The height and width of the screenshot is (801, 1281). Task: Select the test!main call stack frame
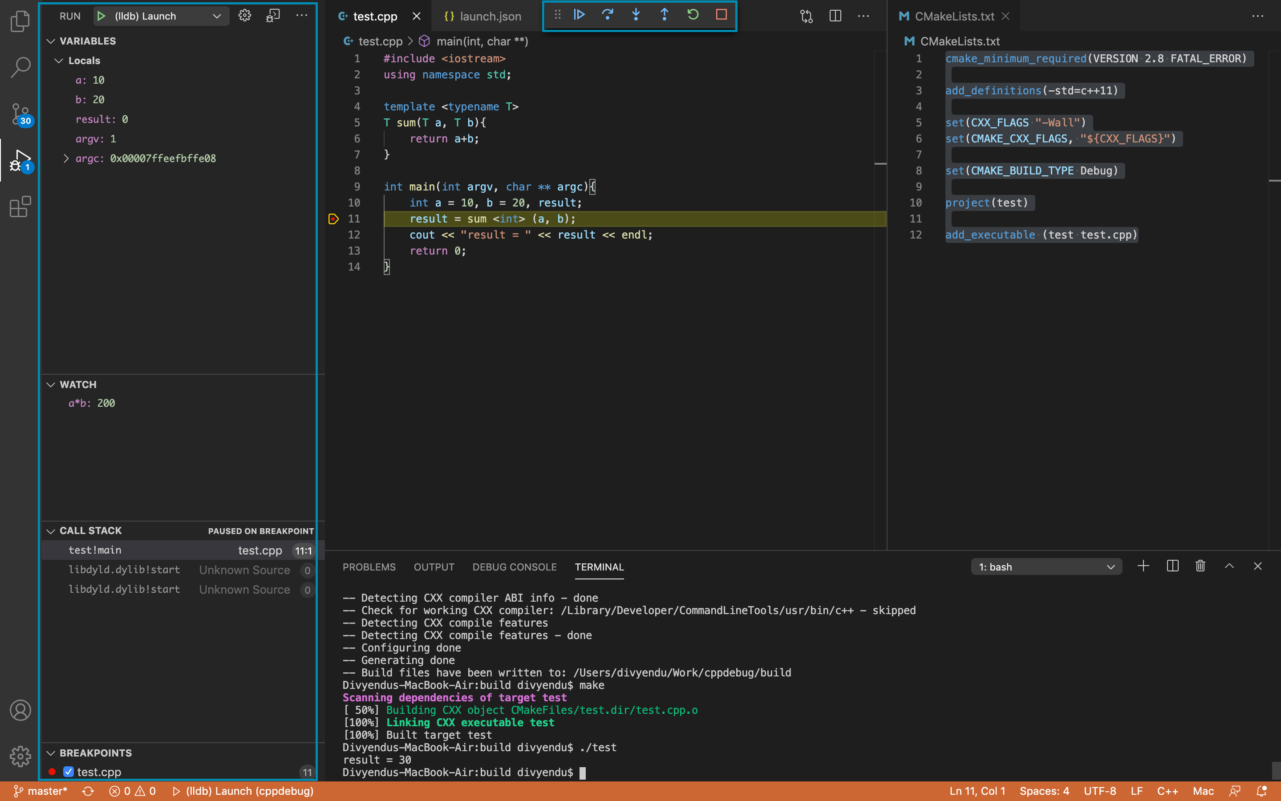[95, 550]
